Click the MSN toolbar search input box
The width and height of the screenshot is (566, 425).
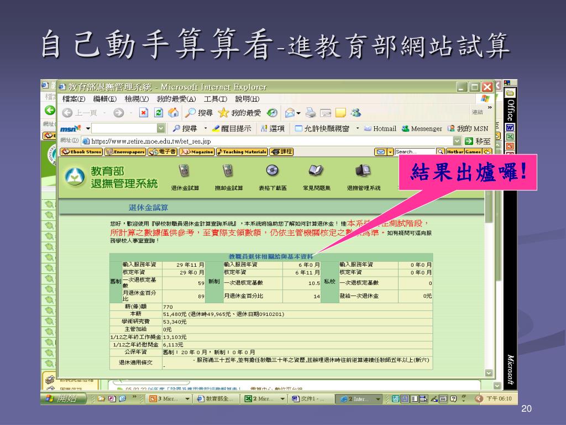coord(124,128)
